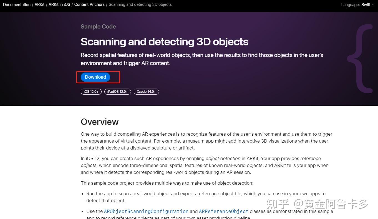Click the italicized object detection term
The height and width of the screenshot is (219, 378).
click(223, 158)
